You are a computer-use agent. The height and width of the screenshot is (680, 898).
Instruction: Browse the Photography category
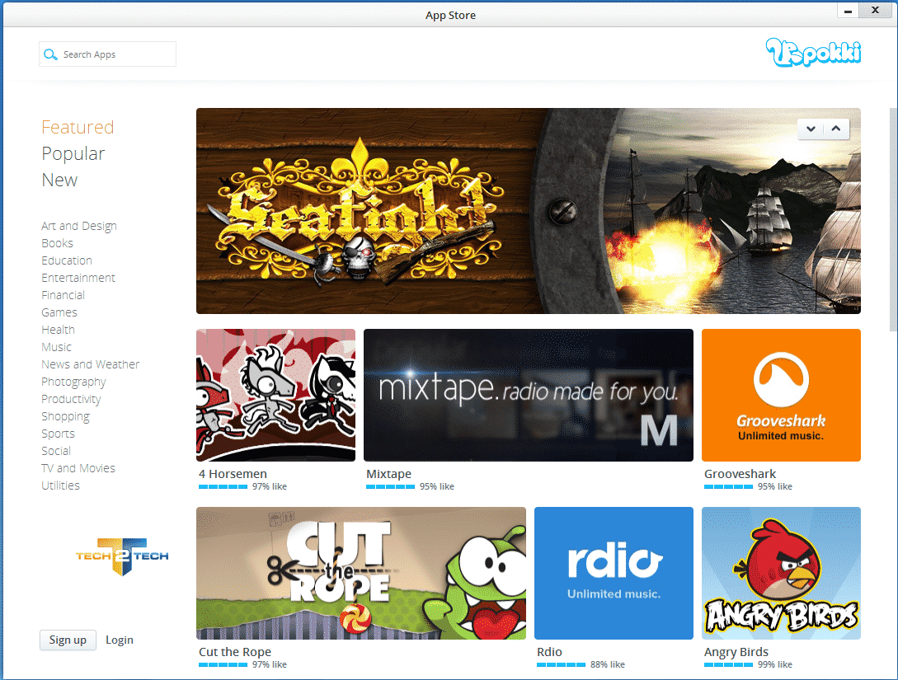pos(73,382)
